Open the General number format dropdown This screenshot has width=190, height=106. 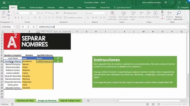104,13
